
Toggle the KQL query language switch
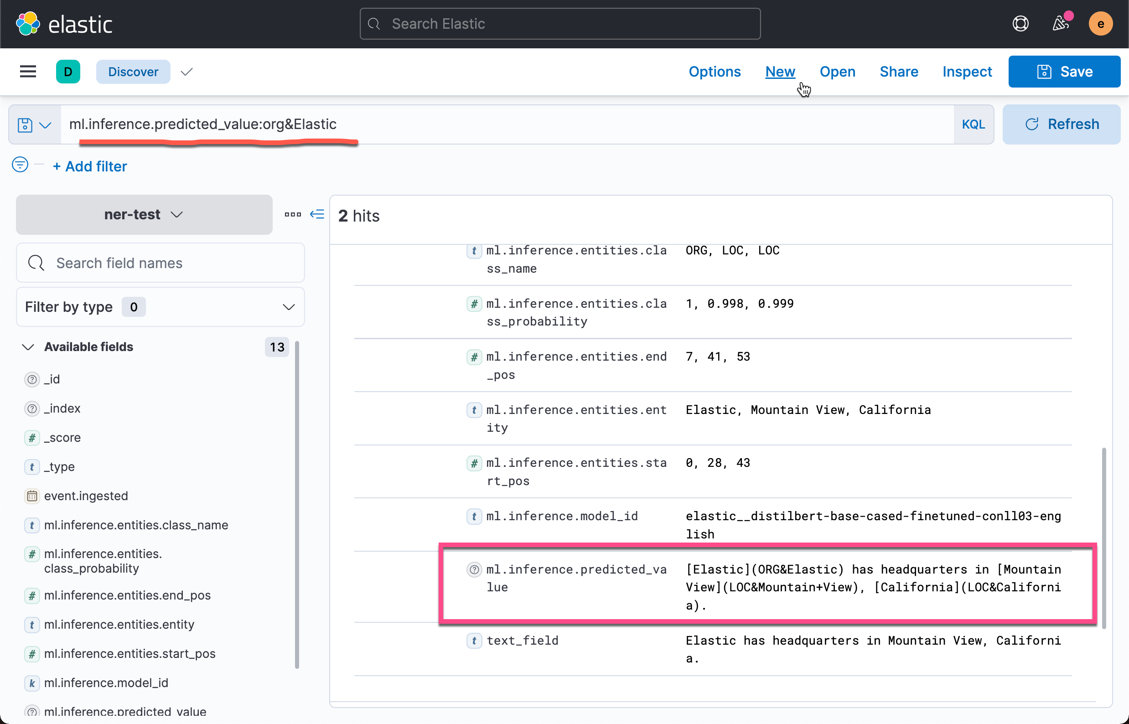coord(973,124)
